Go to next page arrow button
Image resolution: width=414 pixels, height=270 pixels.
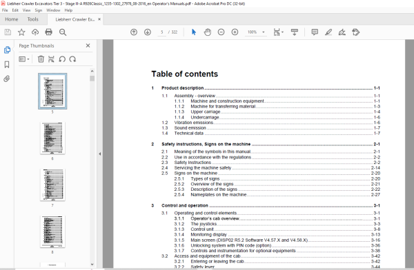(148, 32)
